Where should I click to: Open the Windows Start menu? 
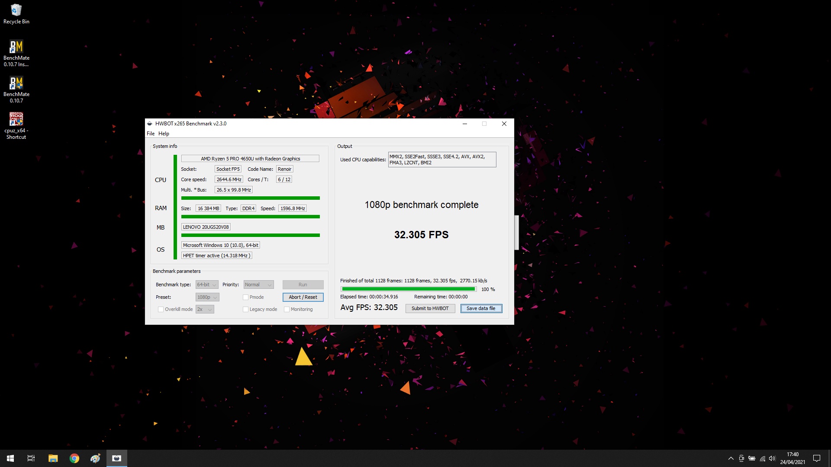click(x=10, y=458)
